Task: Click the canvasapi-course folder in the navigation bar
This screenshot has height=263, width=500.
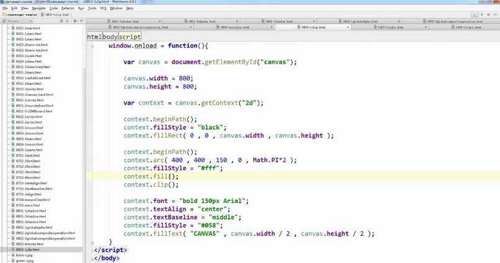Action: 20,15
